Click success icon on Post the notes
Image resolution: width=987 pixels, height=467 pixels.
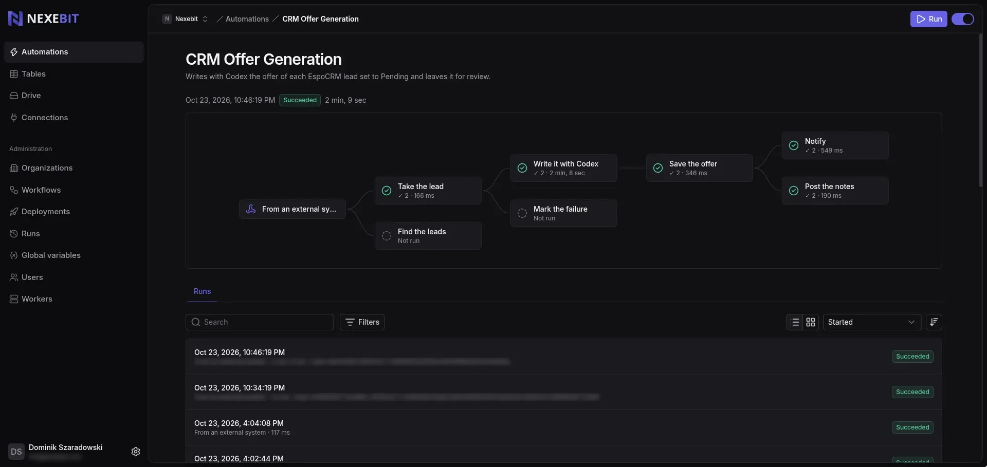(x=794, y=191)
